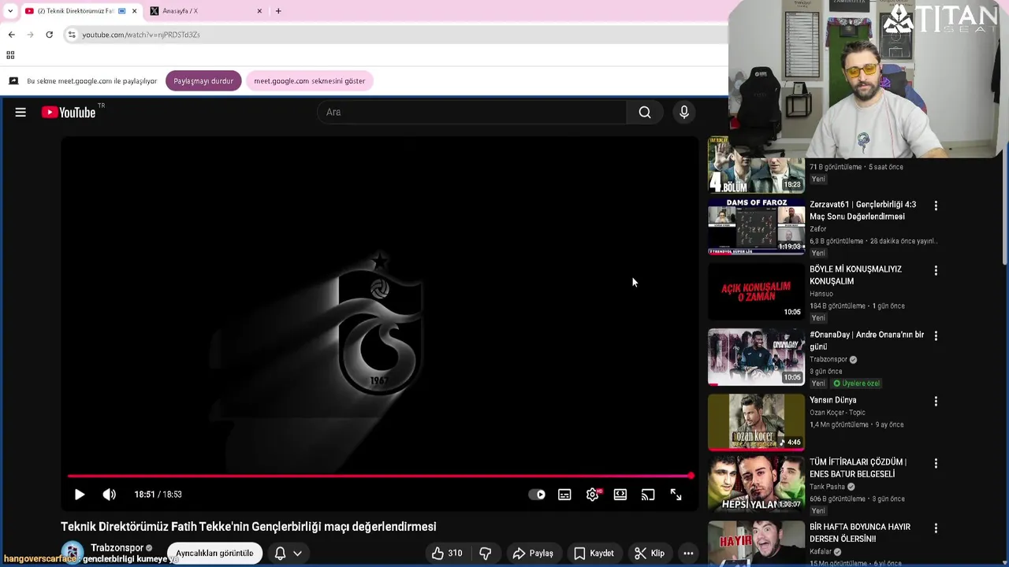Screen dimensions: 1009x567
Task: Visit Trabzonspor channel under #OnanaDay video
Action: 828,359
